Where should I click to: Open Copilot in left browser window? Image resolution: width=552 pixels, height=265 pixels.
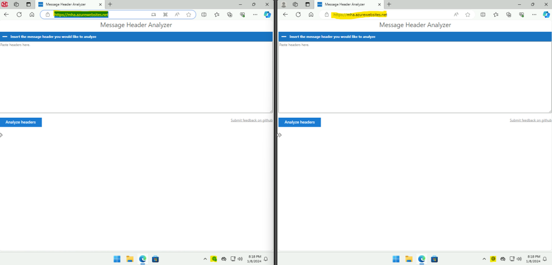tap(267, 15)
